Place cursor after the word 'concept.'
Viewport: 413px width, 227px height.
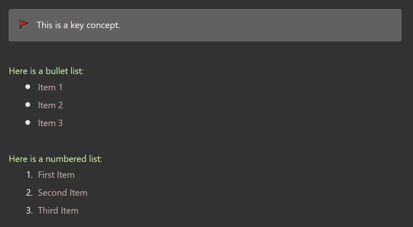coord(120,25)
